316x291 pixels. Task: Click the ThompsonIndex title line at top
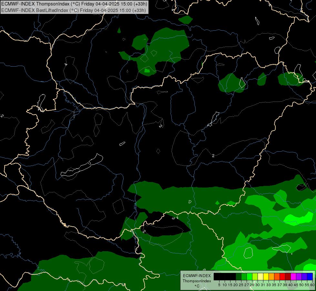[x=74, y=4]
